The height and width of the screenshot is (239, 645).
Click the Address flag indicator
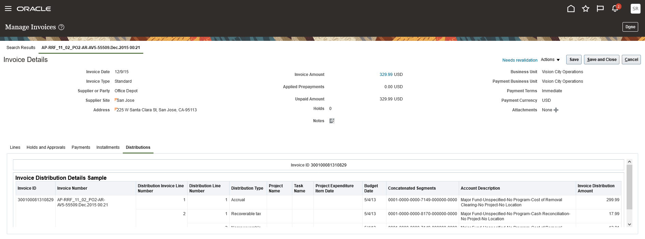116,109
